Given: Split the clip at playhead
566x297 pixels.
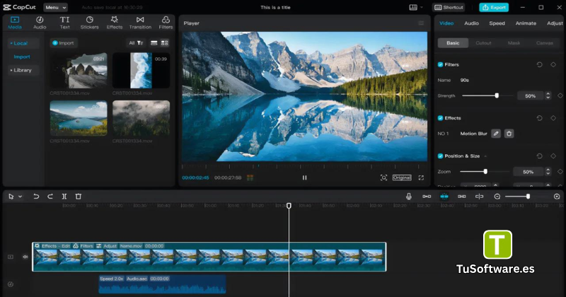Looking at the screenshot, I should [x=64, y=197].
